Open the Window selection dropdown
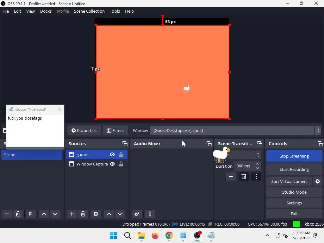 (235, 131)
